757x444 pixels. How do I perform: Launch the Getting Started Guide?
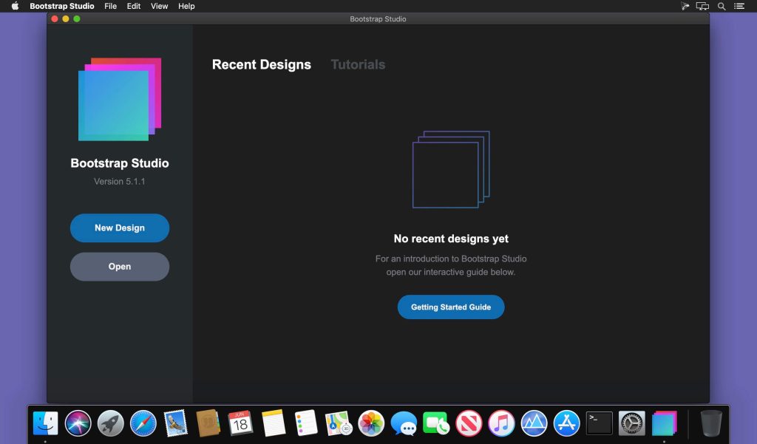[450, 307]
